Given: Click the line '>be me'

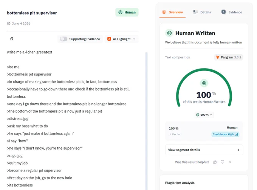Looking at the screenshot, I should [x=13, y=67].
